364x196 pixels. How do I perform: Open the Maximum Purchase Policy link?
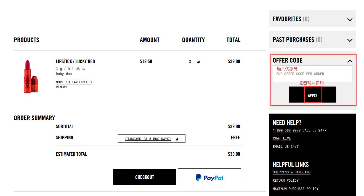point(295,189)
